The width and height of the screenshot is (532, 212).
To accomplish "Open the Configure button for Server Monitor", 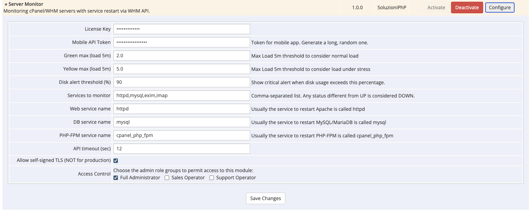I will coord(500,7).
